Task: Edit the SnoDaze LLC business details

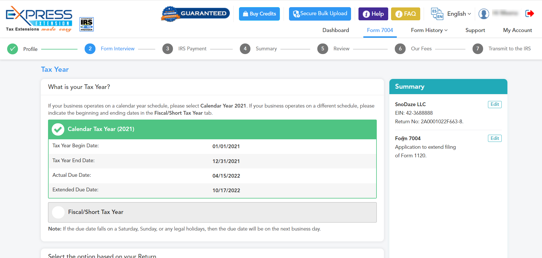Action: coord(495,104)
